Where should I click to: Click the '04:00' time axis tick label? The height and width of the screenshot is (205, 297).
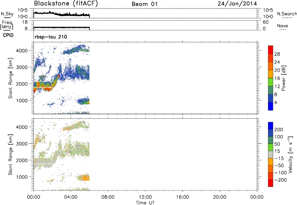pos(71,197)
